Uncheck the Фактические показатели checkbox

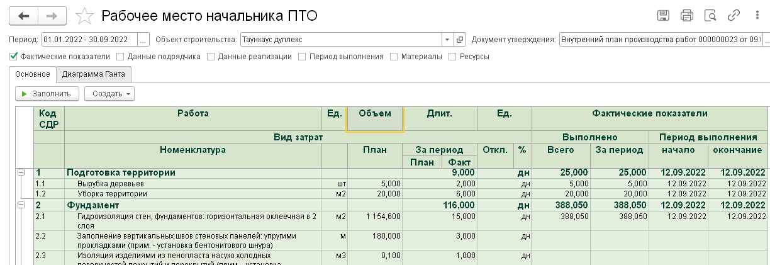pyautogui.click(x=14, y=57)
